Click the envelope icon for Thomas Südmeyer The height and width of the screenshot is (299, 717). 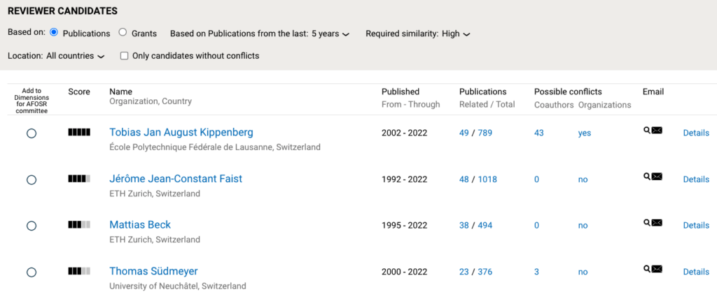pos(657,268)
